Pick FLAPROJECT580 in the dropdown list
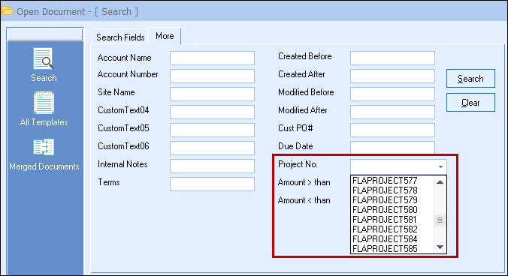The width and height of the screenshot is (508, 276). pyautogui.click(x=385, y=210)
